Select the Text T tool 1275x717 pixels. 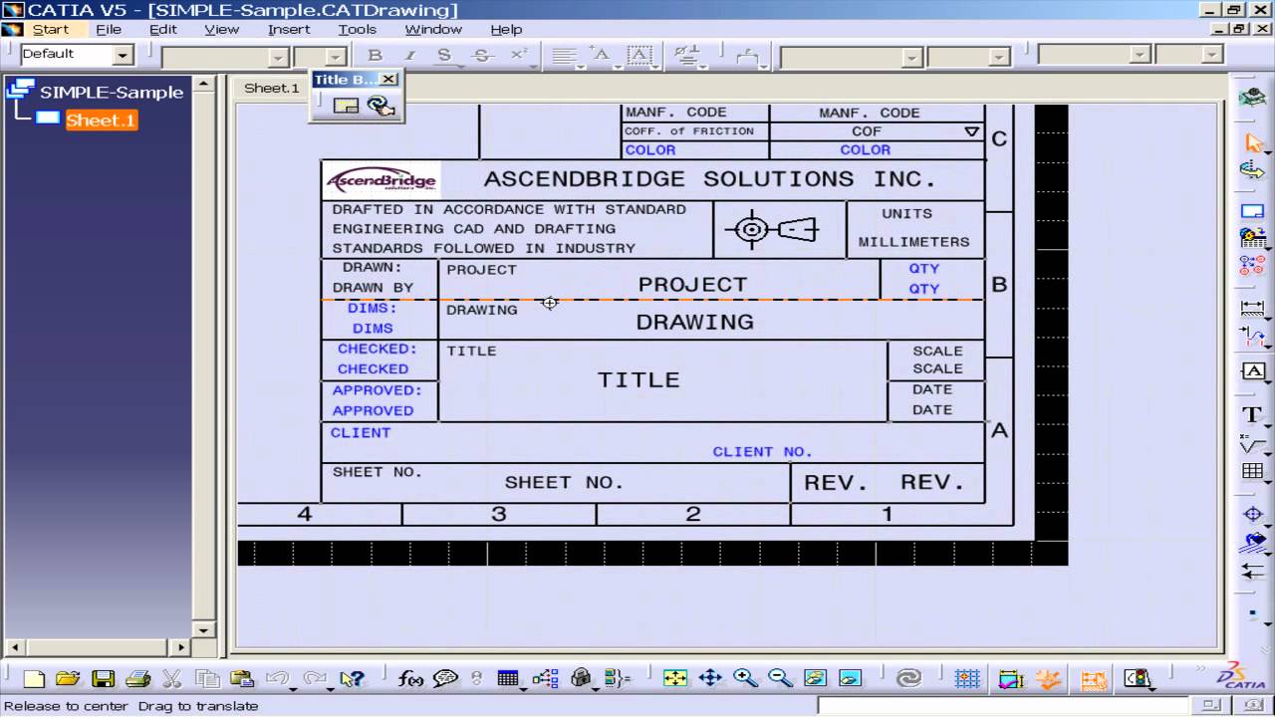[x=1252, y=414]
